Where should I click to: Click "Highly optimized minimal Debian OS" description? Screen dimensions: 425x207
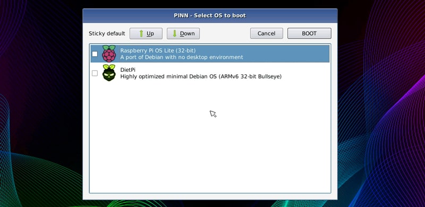click(x=201, y=76)
